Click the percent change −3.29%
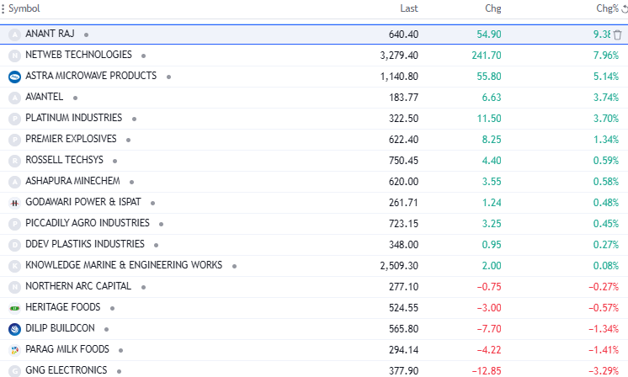Image resolution: width=628 pixels, height=377 pixels. [x=604, y=371]
